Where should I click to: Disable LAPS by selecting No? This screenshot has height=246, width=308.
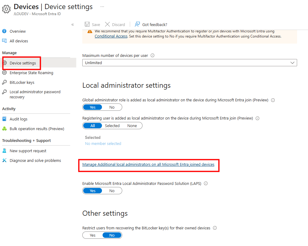point(112,191)
